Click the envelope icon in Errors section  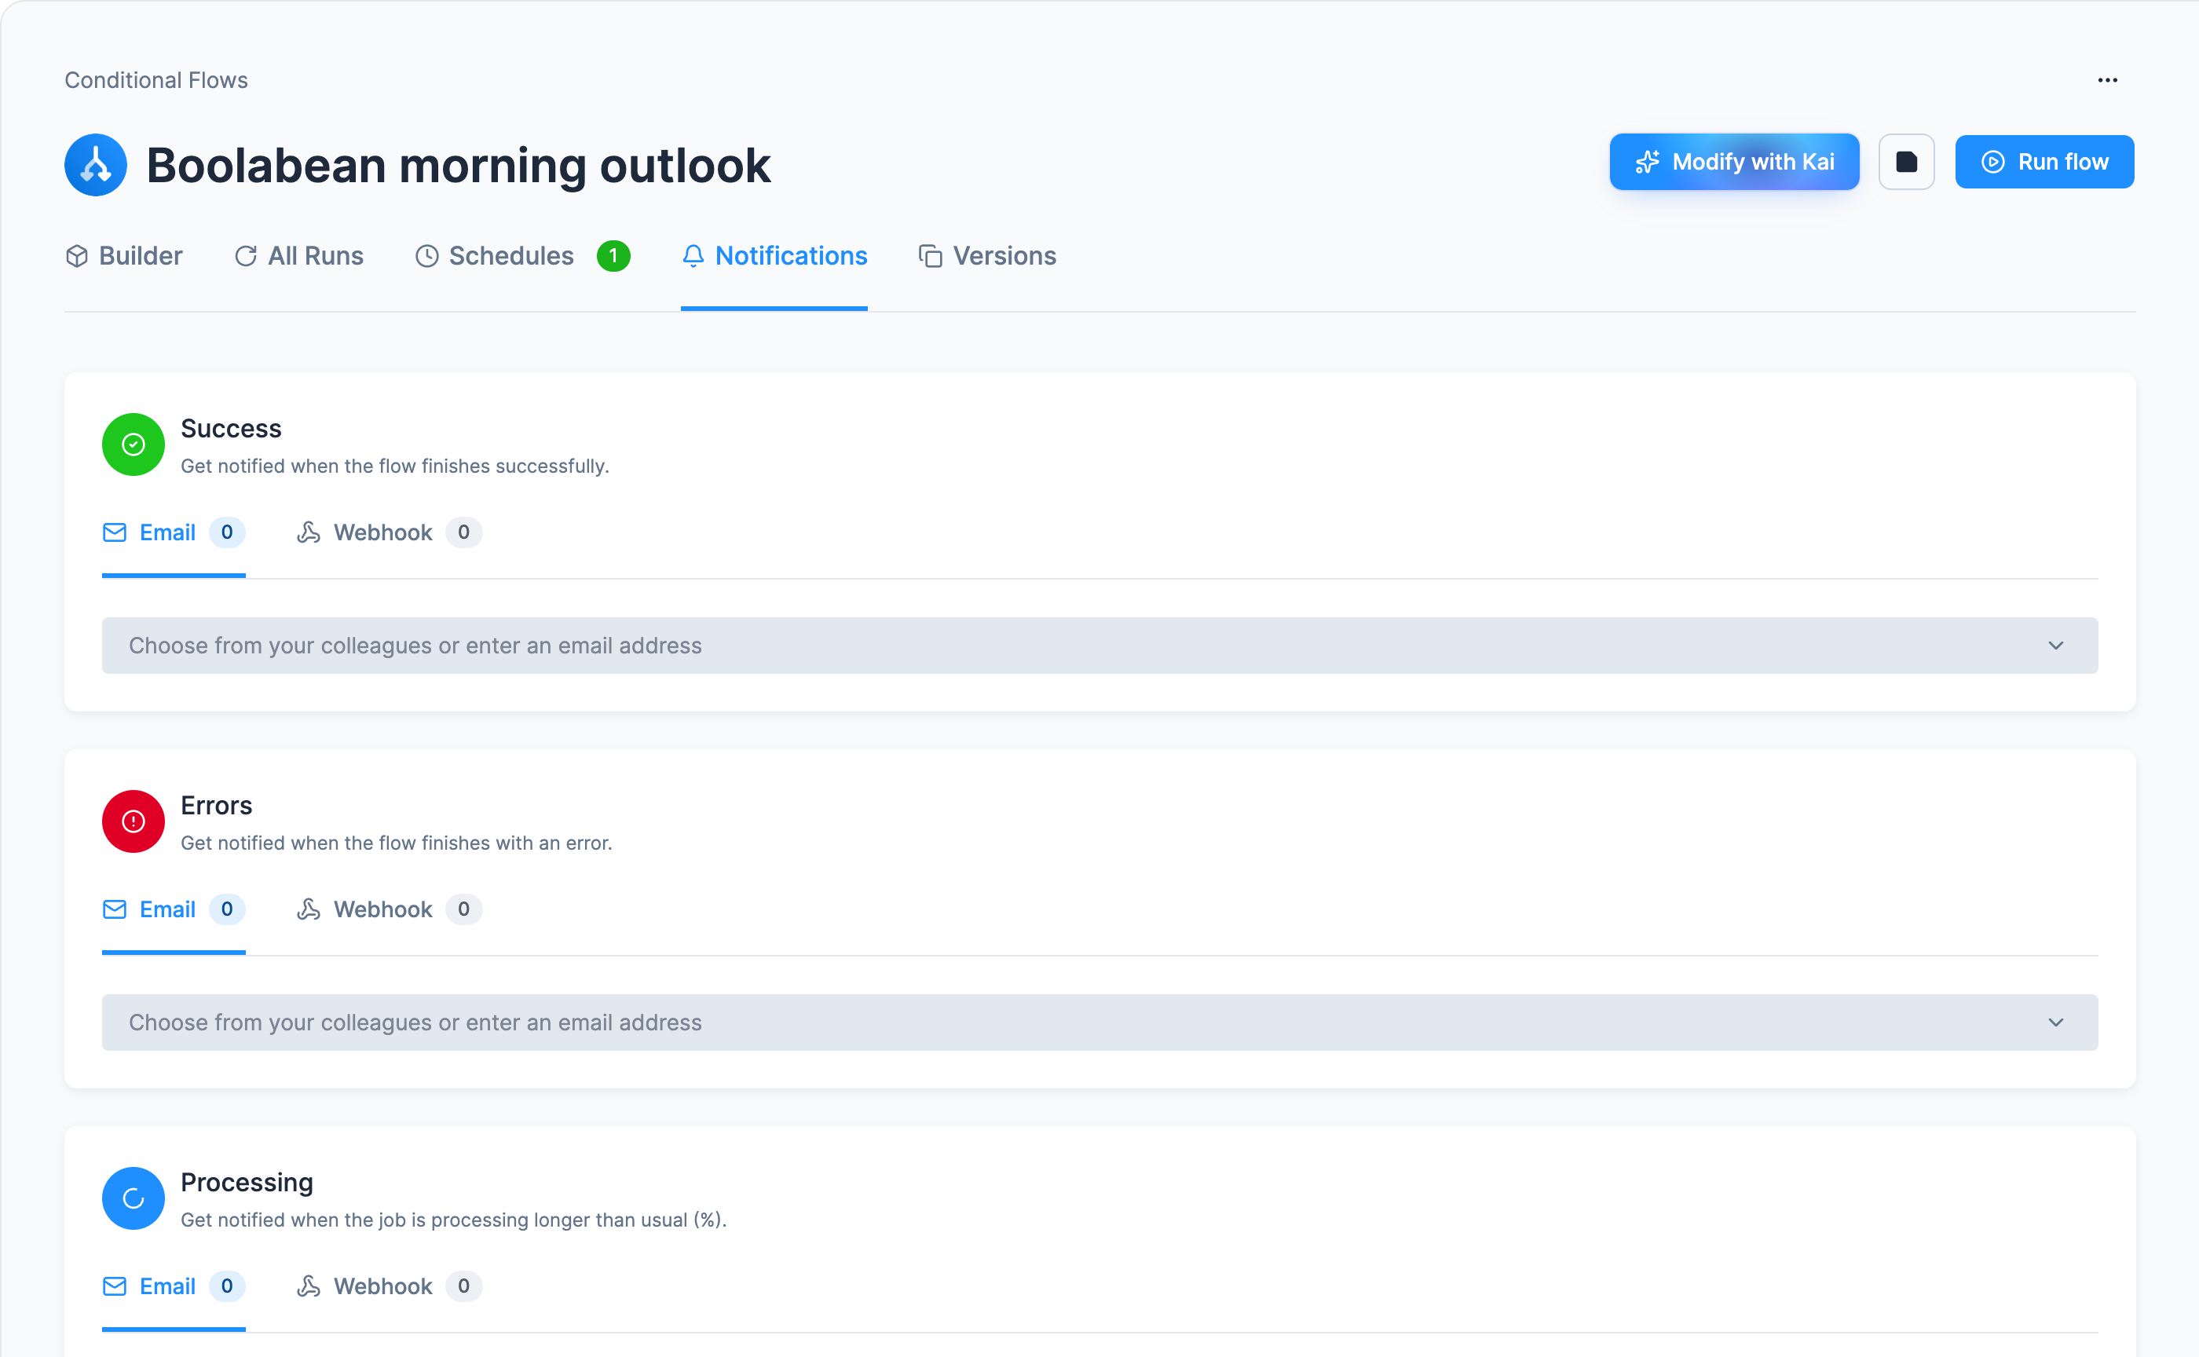(x=115, y=909)
